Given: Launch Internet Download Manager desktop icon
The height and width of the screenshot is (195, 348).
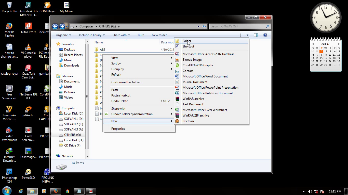Looking at the screenshot, I should (x=9, y=155).
